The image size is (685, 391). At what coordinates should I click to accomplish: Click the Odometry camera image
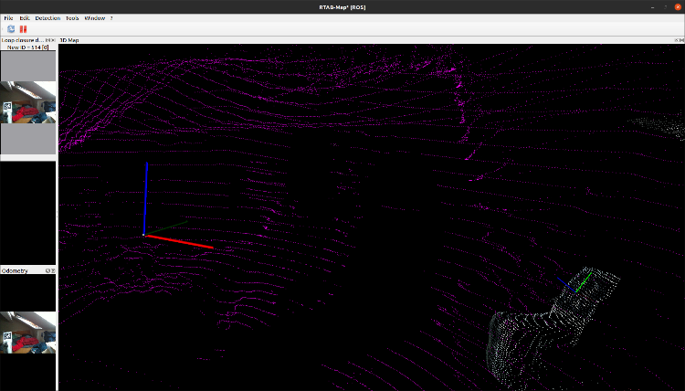click(28, 333)
